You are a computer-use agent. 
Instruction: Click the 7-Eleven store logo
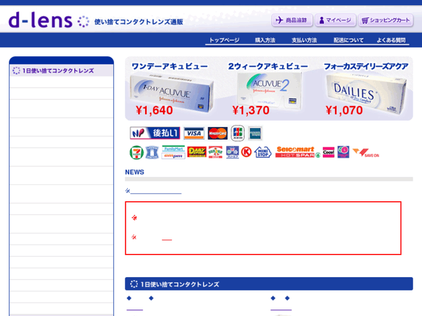point(136,152)
